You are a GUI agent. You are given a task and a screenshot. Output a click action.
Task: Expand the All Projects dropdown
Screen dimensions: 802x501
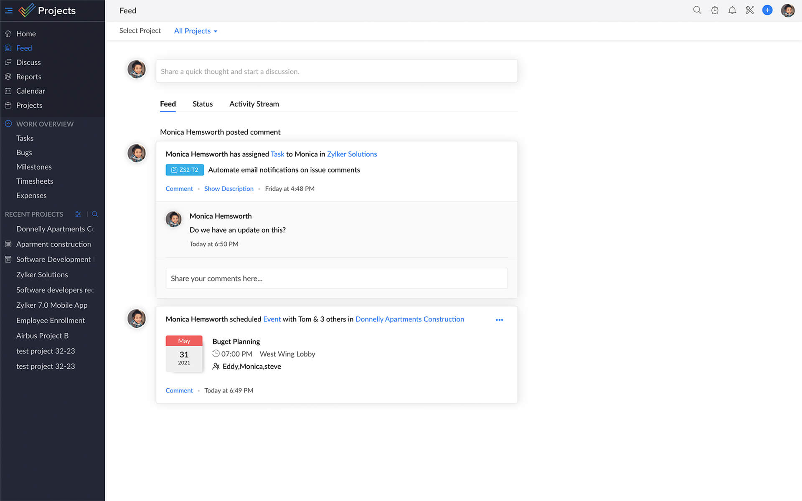(195, 31)
